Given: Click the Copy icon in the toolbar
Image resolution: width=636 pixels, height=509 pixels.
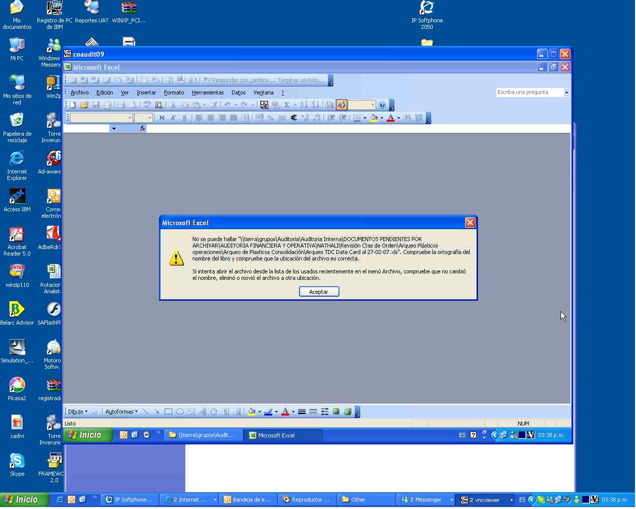Looking at the screenshot, I should click(185, 105).
